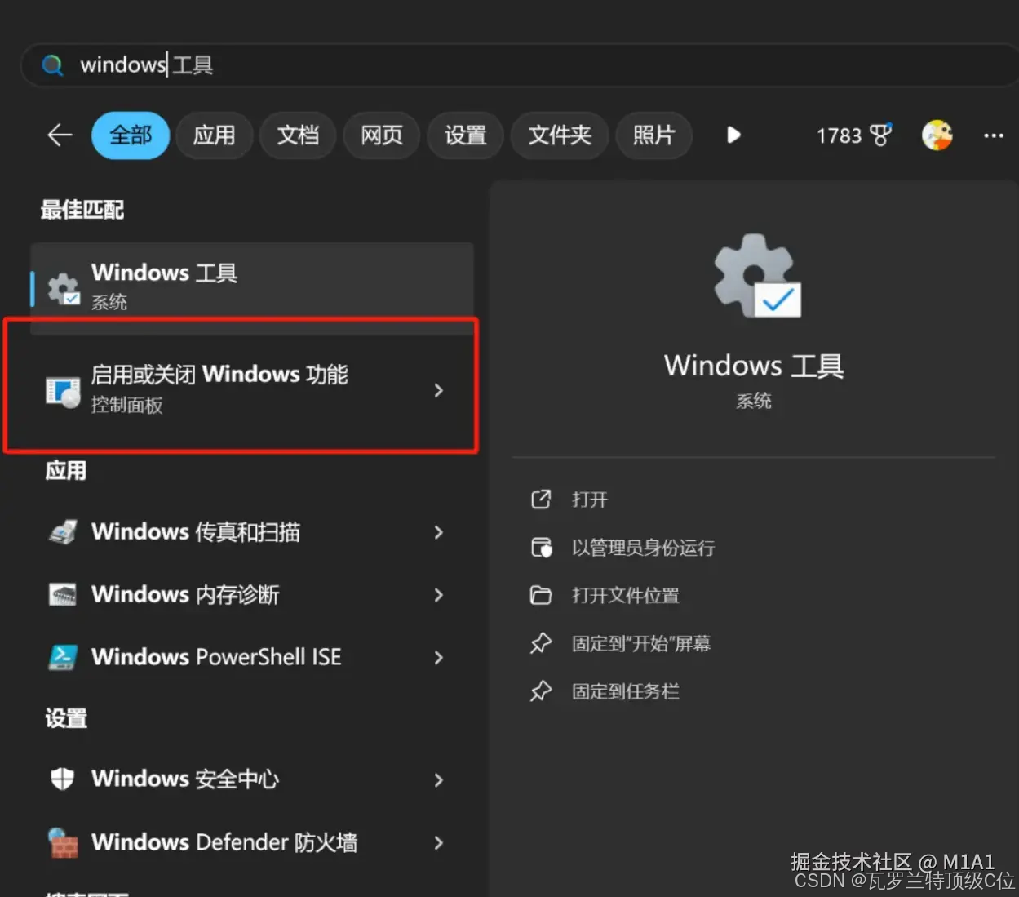The width and height of the screenshot is (1019, 897).
Task: Open the three-dot more options menu
Action: [x=994, y=135]
